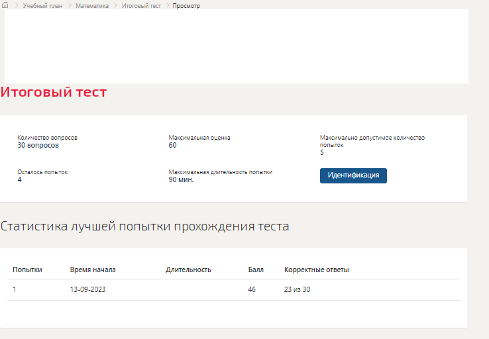
Task: Click the 23 из 30 result cell
Action: tap(297, 289)
